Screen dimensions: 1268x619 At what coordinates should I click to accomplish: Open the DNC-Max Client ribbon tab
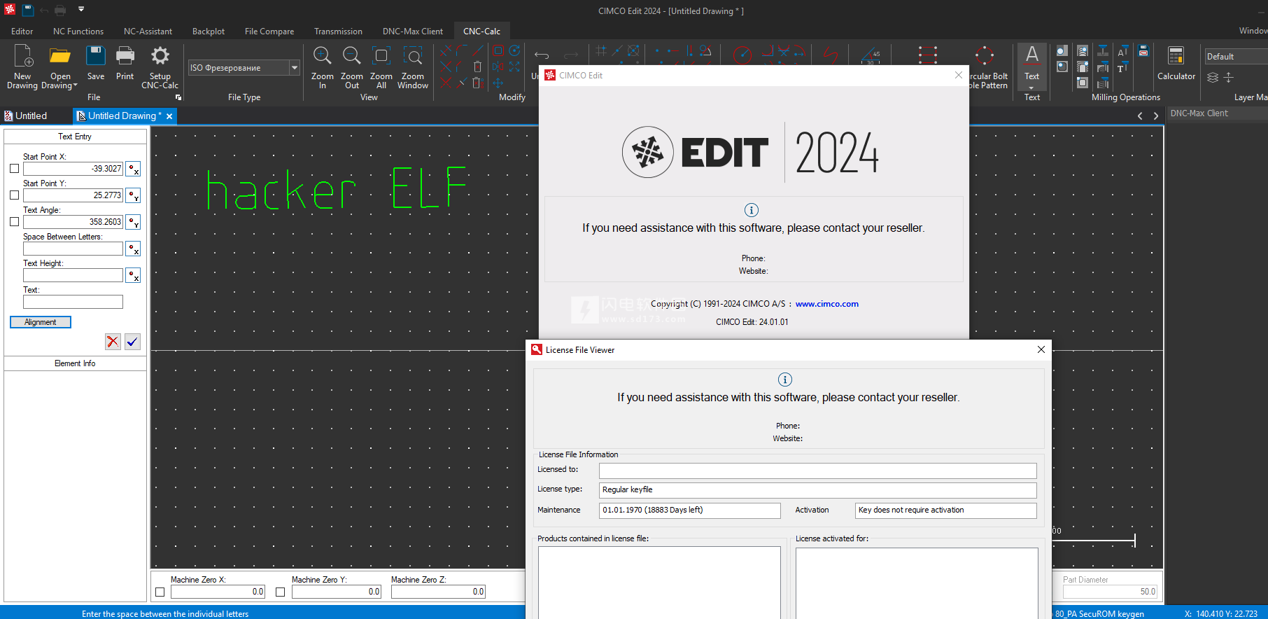tap(413, 32)
